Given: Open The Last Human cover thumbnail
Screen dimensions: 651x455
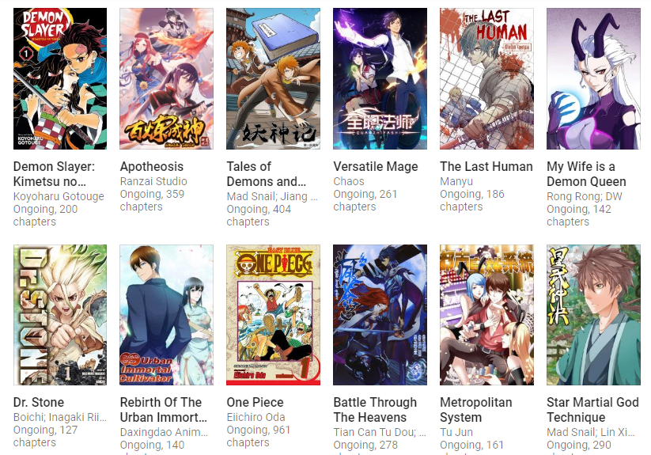Looking at the screenshot, I should point(486,78).
